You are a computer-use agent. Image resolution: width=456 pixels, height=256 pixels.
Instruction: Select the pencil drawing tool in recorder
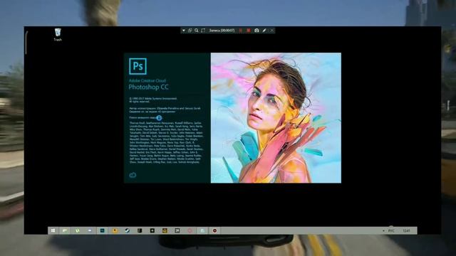(264, 31)
